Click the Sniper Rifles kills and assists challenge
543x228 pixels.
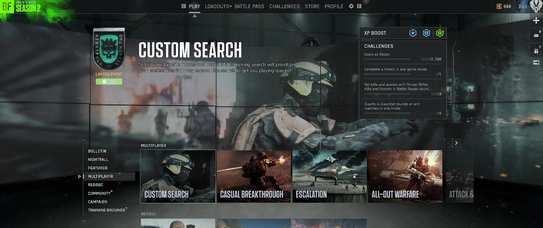tap(398, 87)
